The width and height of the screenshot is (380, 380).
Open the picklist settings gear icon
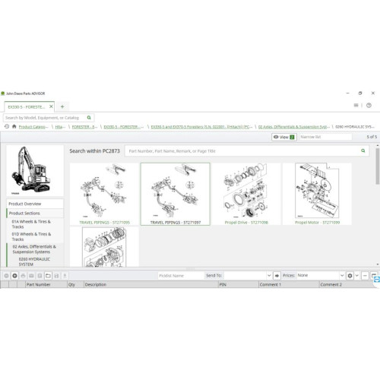click(x=350, y=276)
